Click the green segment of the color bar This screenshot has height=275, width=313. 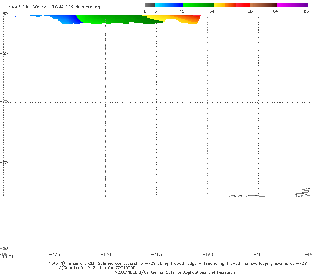point(198,5)
